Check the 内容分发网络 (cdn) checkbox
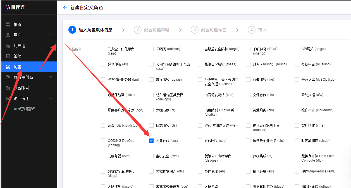Screen dimensions: 351x188 (x=200, y=95)
